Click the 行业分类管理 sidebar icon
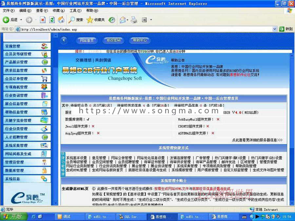This screenshot has width=295, height=221. coord(44,129)
